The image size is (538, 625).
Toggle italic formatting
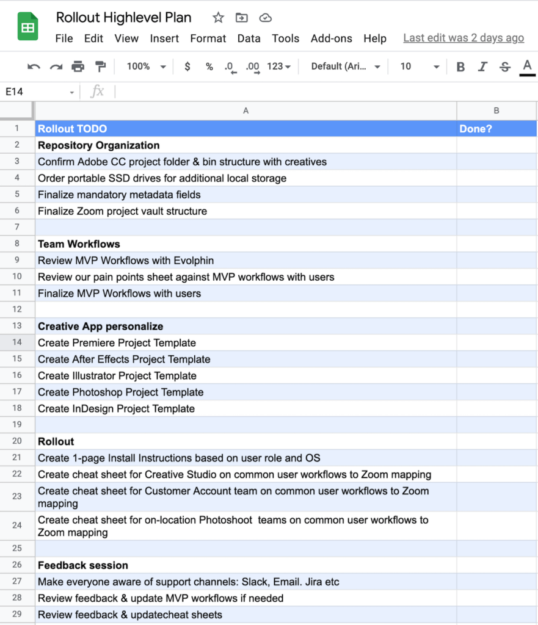[482, 67]
